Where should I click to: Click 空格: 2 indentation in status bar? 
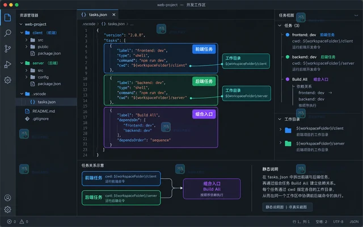pos(322,222)
